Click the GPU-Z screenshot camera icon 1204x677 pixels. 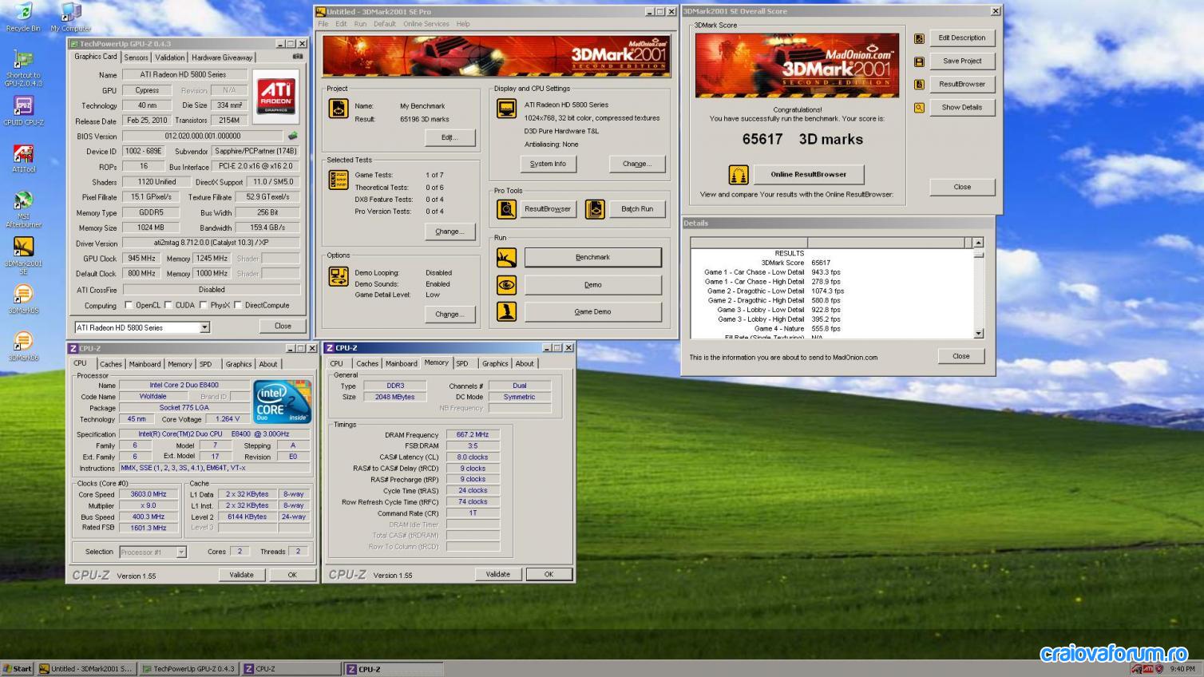(298, 57)
